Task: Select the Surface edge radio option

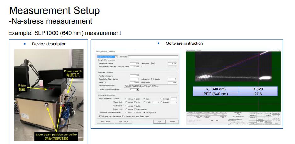Action: click(x=144, y=99)
